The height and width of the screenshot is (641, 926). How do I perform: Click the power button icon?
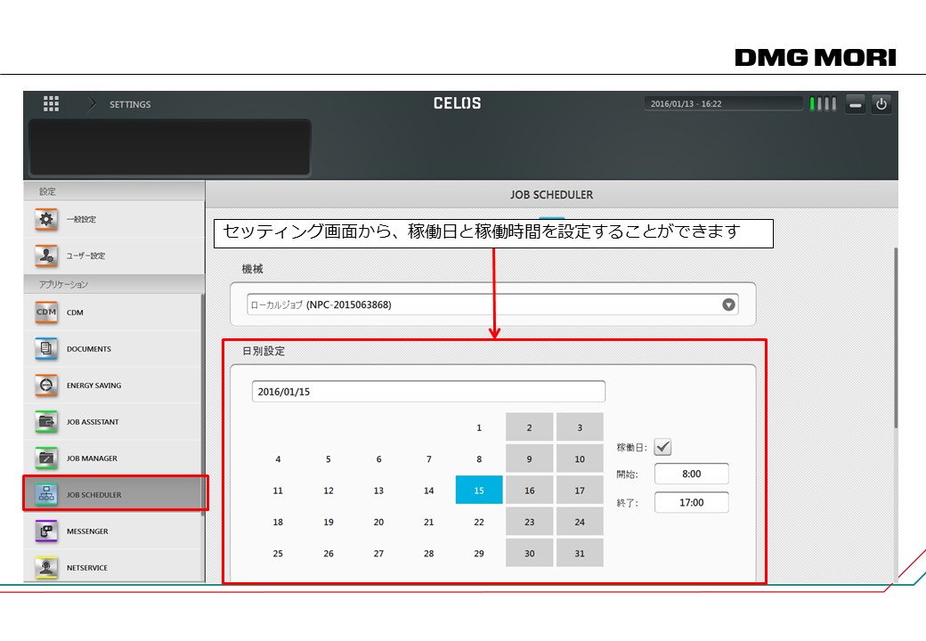tap(881, 104)
